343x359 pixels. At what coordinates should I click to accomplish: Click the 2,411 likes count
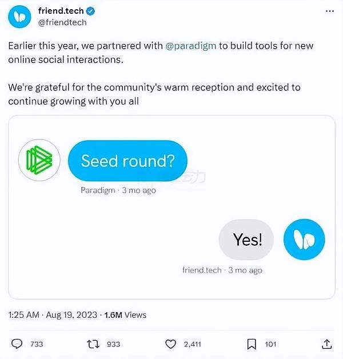tap(193, 344)
